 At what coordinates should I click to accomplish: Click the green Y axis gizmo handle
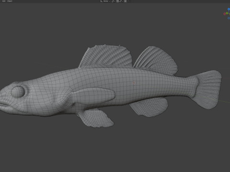[227, 13]
